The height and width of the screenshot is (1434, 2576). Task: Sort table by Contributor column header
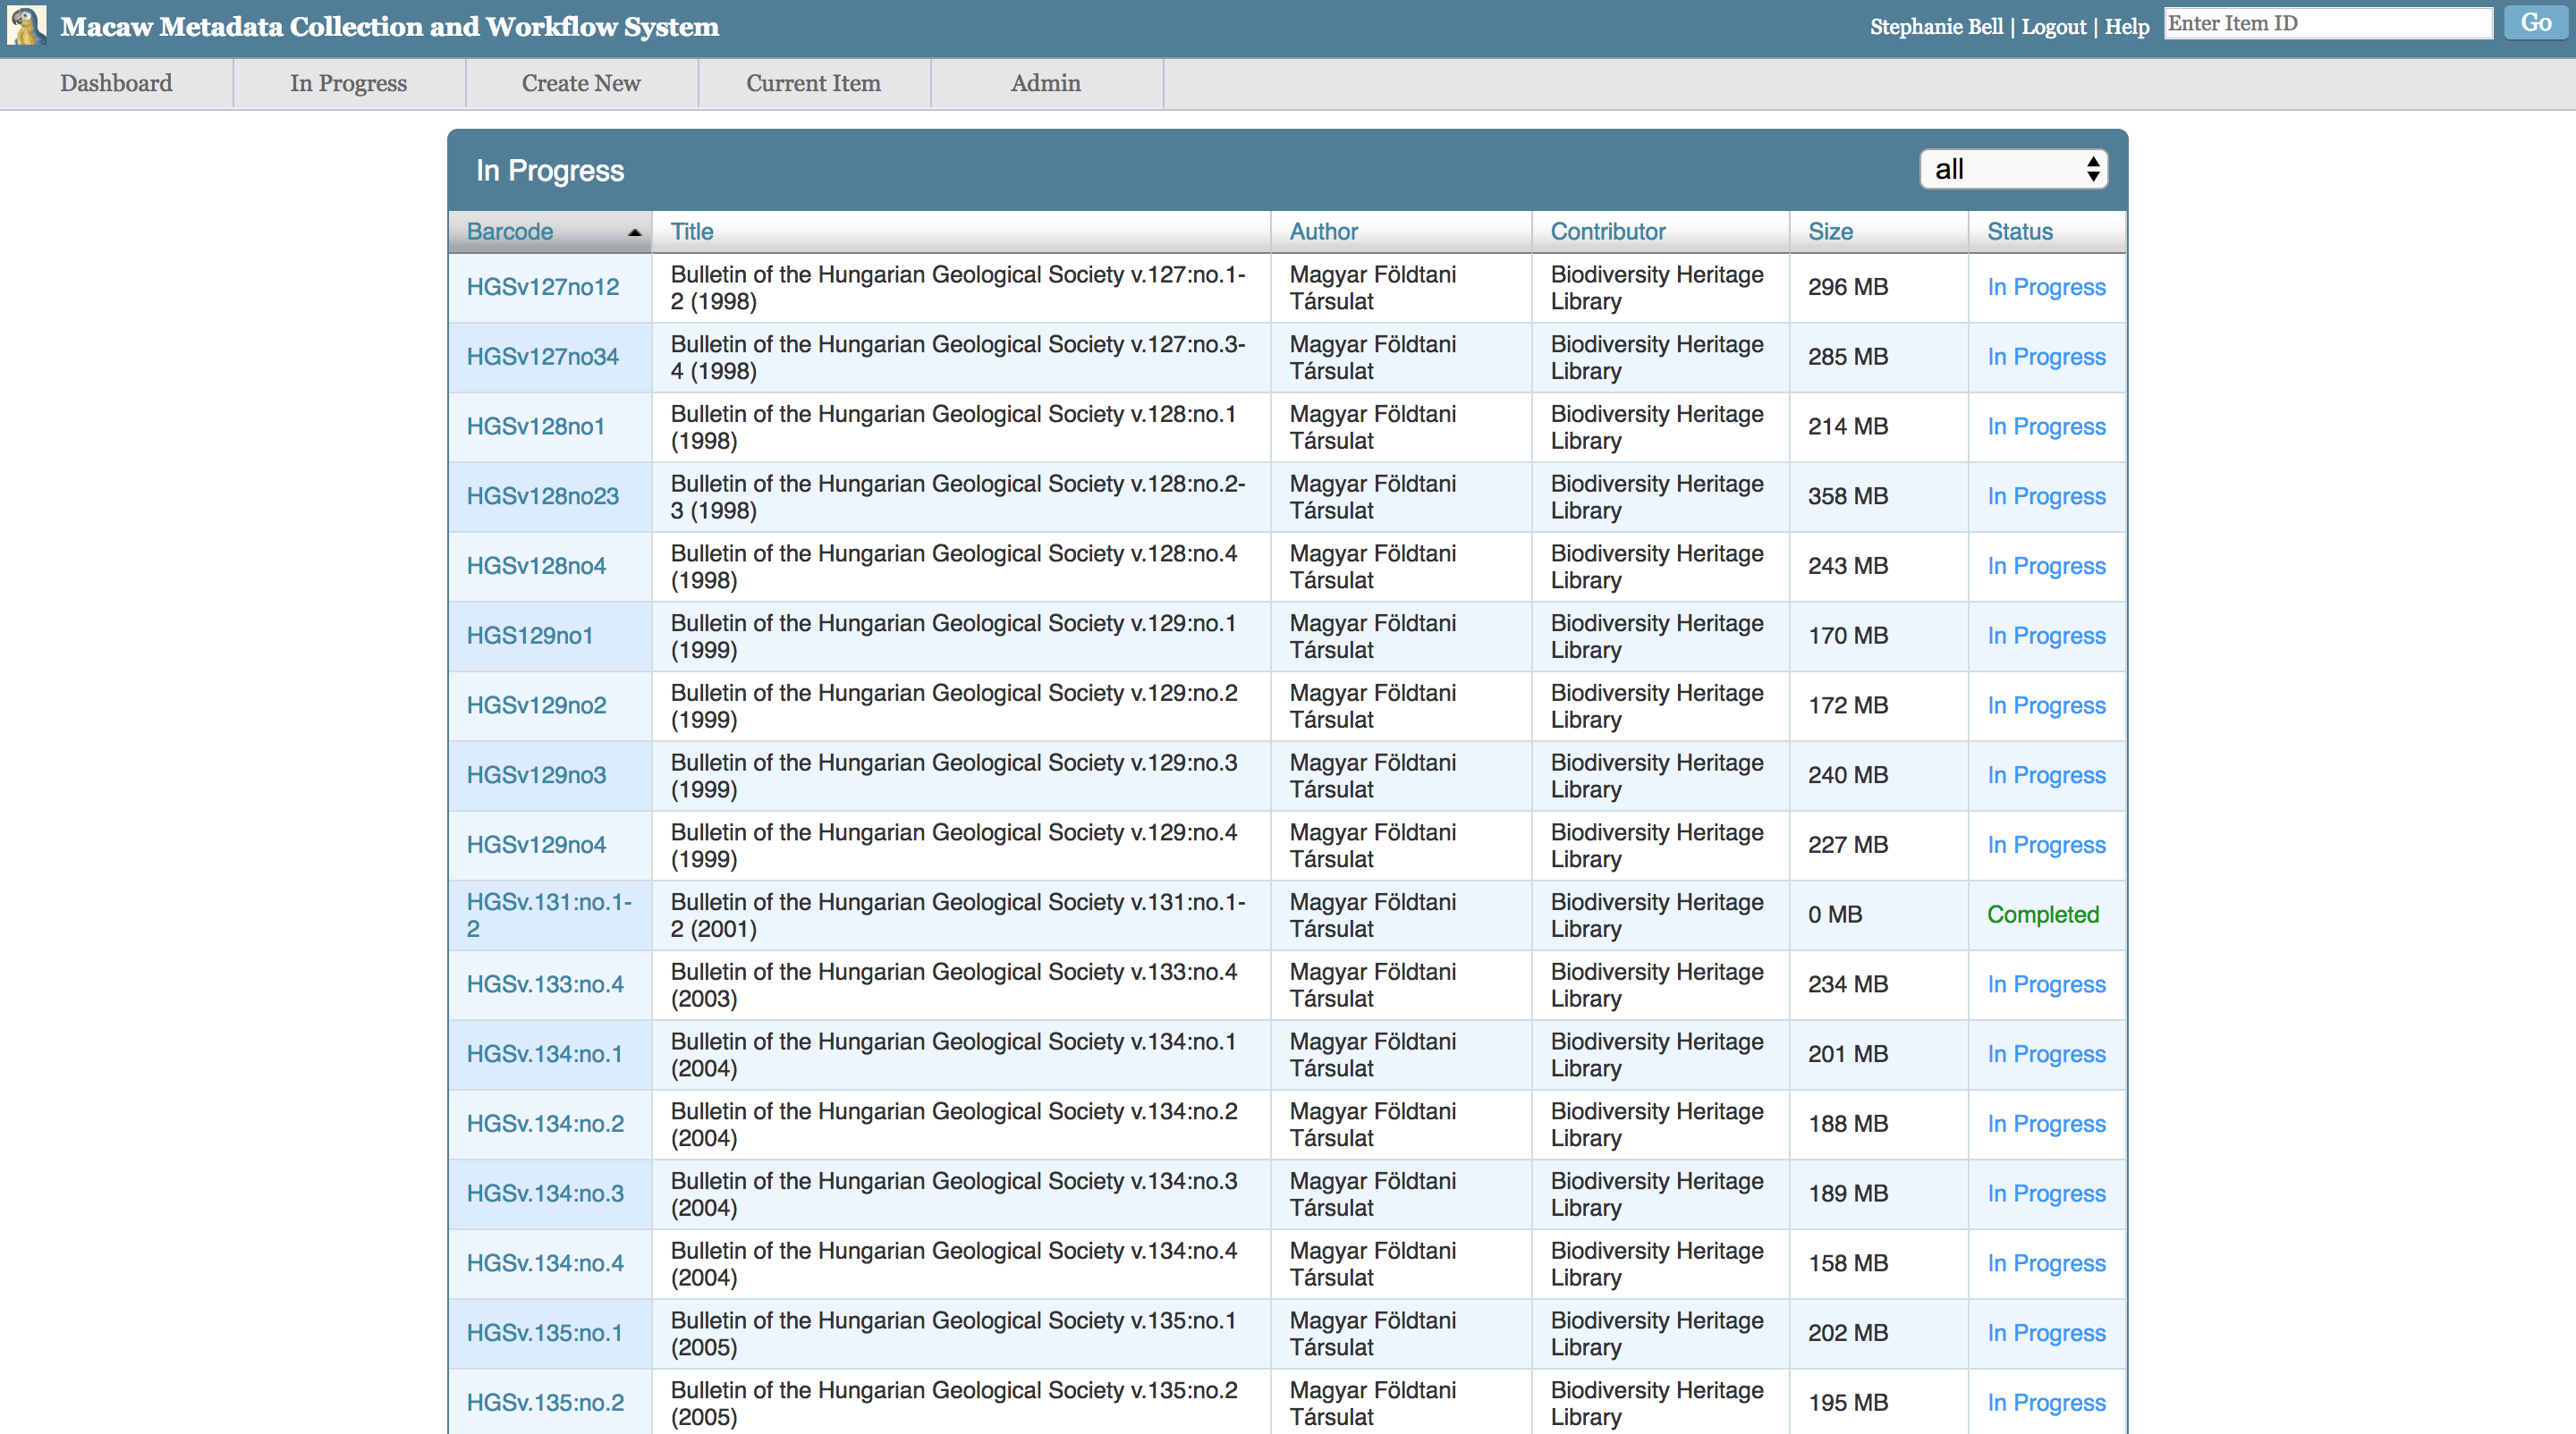1607,232
